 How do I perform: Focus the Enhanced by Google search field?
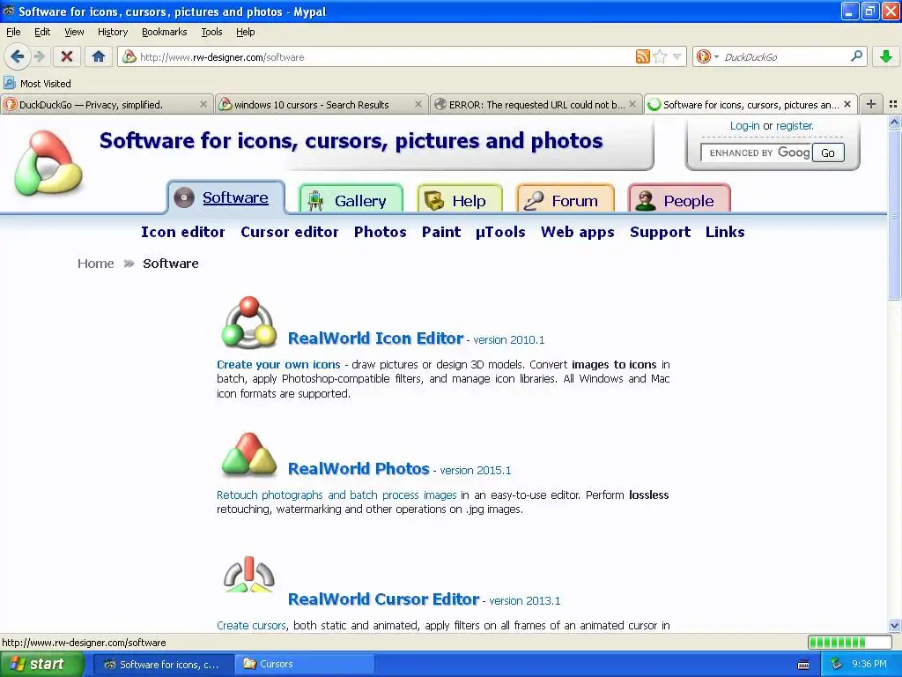point(757,153)
